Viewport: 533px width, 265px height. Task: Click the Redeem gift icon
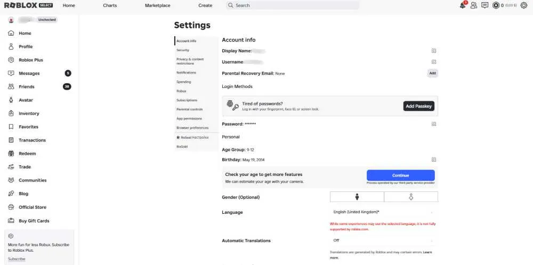[11, 154]
